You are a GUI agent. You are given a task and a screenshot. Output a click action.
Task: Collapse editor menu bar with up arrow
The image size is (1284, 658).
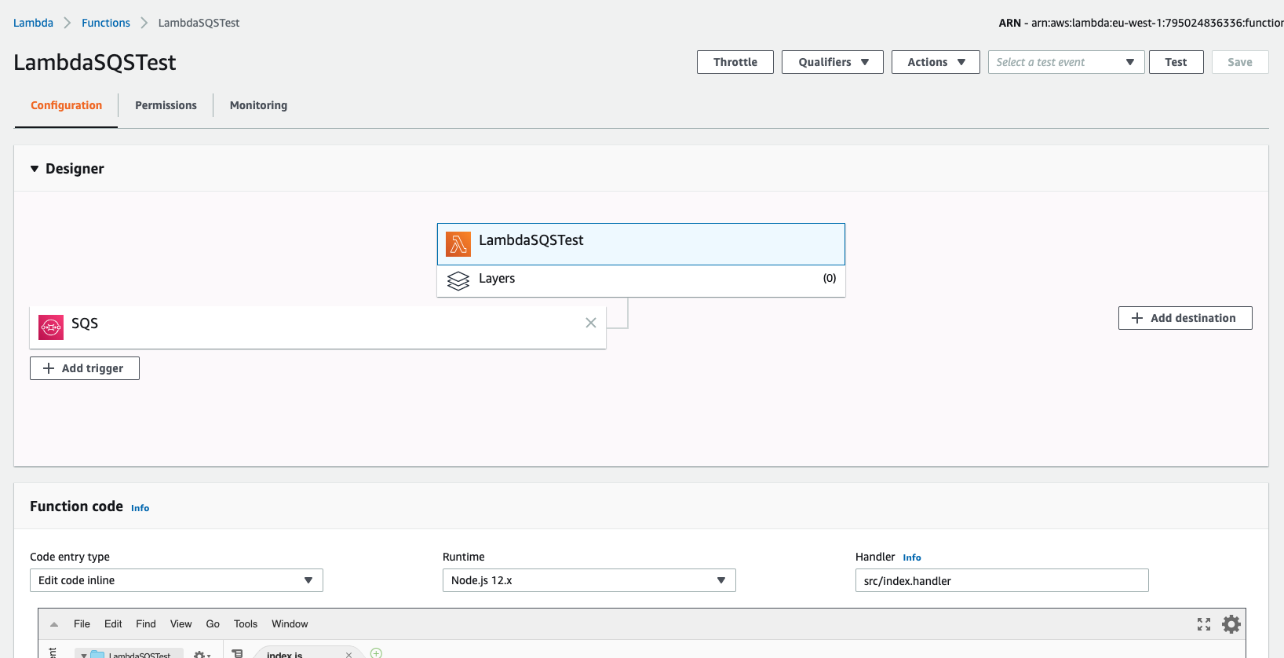pos(54,624)
